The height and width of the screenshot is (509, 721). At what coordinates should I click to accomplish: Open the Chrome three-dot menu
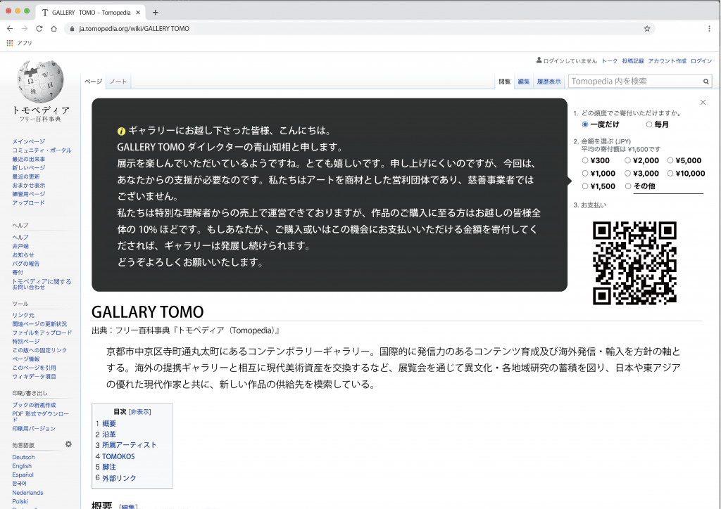click(710, 28)
